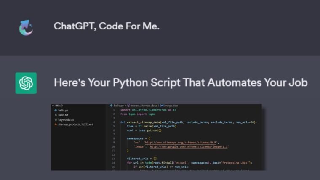Click the variable symbol icon before image_title
The height and width of the screenshot is (180, 320).
coord(162,106)
